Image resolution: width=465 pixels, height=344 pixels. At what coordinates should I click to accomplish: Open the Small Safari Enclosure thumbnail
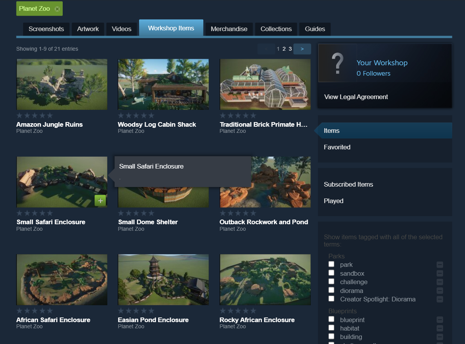[x=62, y=182]
